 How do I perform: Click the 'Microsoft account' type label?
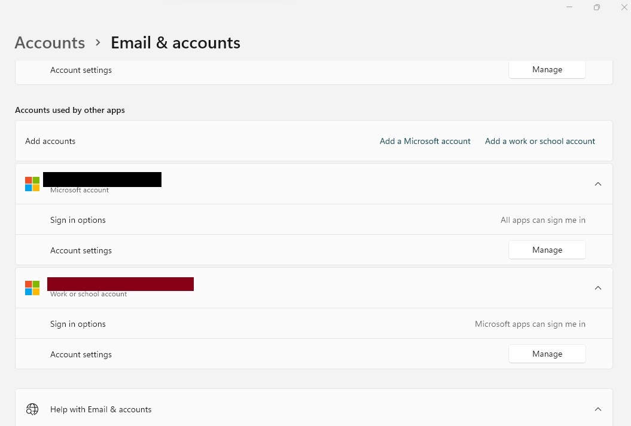(80, 190)
